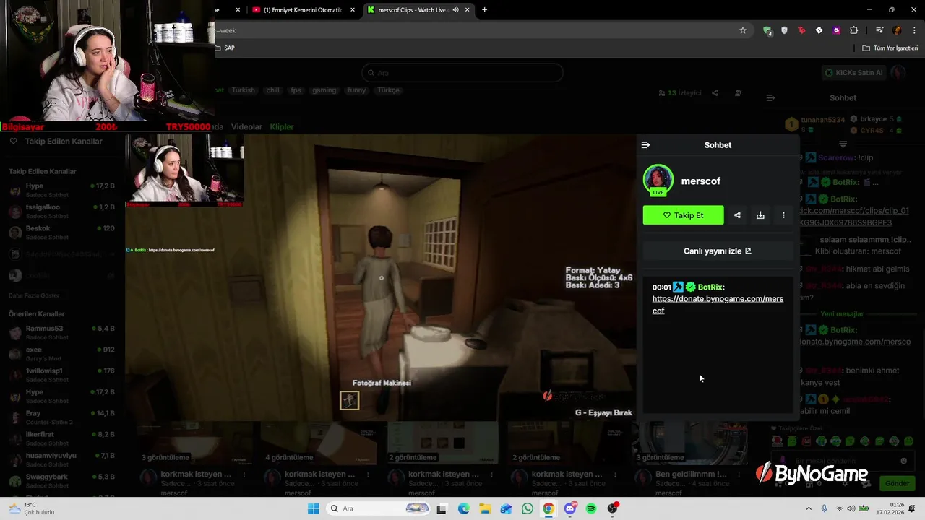925x520 pixels.
Task: Click the Kick search field Ara
Action: coord(462,73)
